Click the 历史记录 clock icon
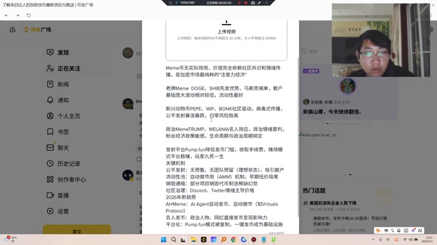This screenshot has height=245, width=437. coord(50,163)
